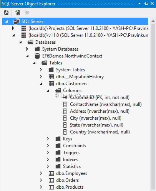The height and width of the screenshot is (191, 156).
Task: Click the (localdb)\v11.0 server icon
Action: coord(23,35)
